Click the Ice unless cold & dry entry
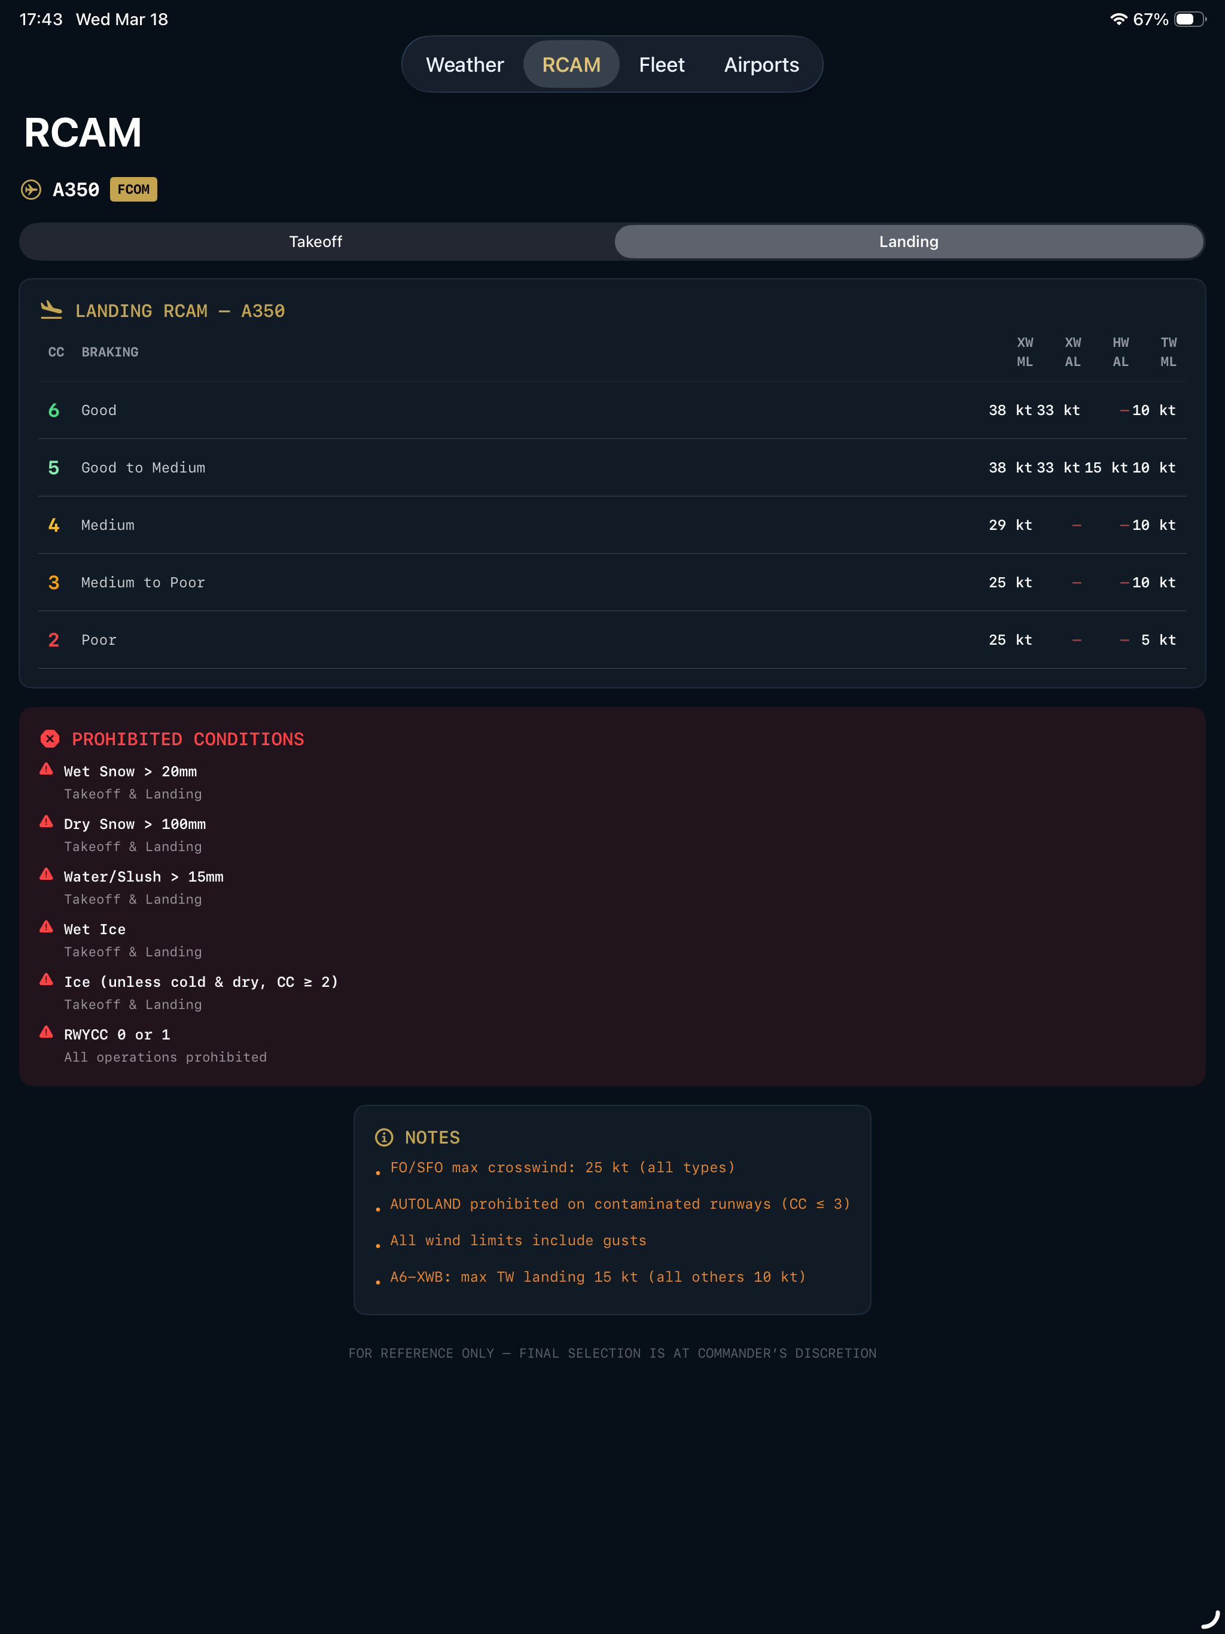The width and height of the screenshot is (1225, 1634). 201,981
